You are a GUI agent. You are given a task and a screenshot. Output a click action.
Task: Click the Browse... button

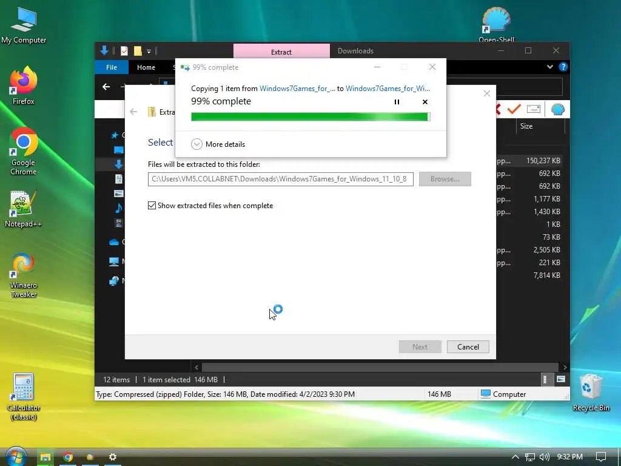[445, 179]
